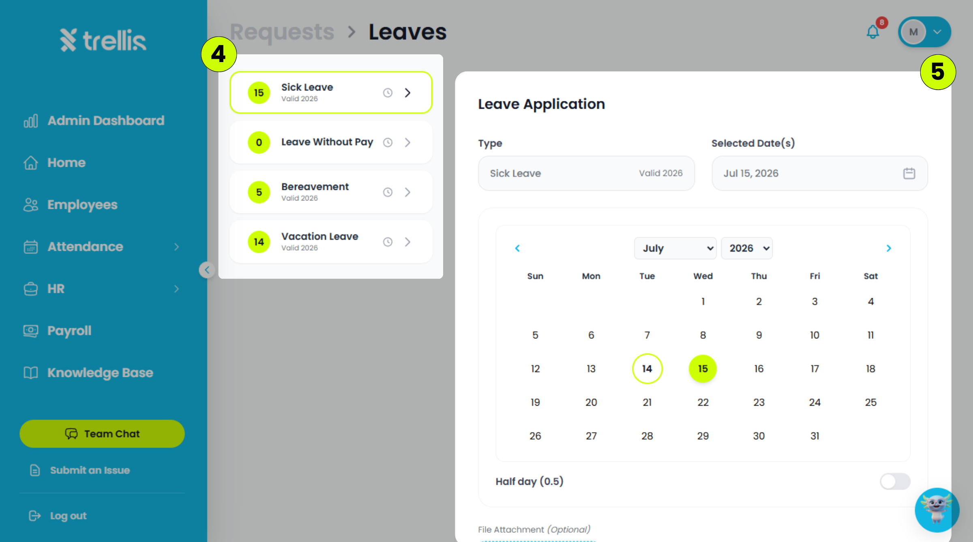Enable the Half day (0.5) toggle
Viewport: 973px width, 542px height.
point(895,482)
